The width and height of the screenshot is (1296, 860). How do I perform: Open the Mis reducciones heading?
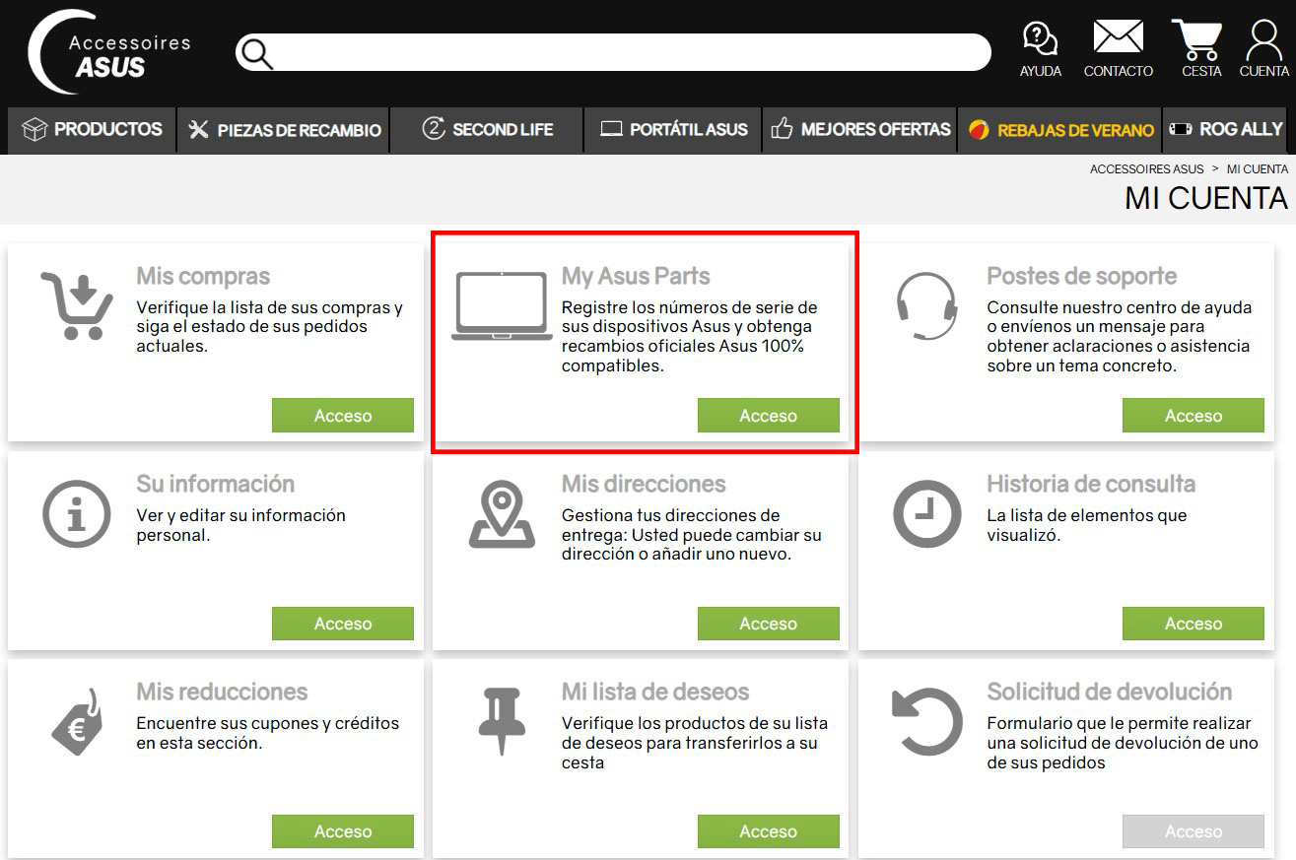click(x=222, y=693)
